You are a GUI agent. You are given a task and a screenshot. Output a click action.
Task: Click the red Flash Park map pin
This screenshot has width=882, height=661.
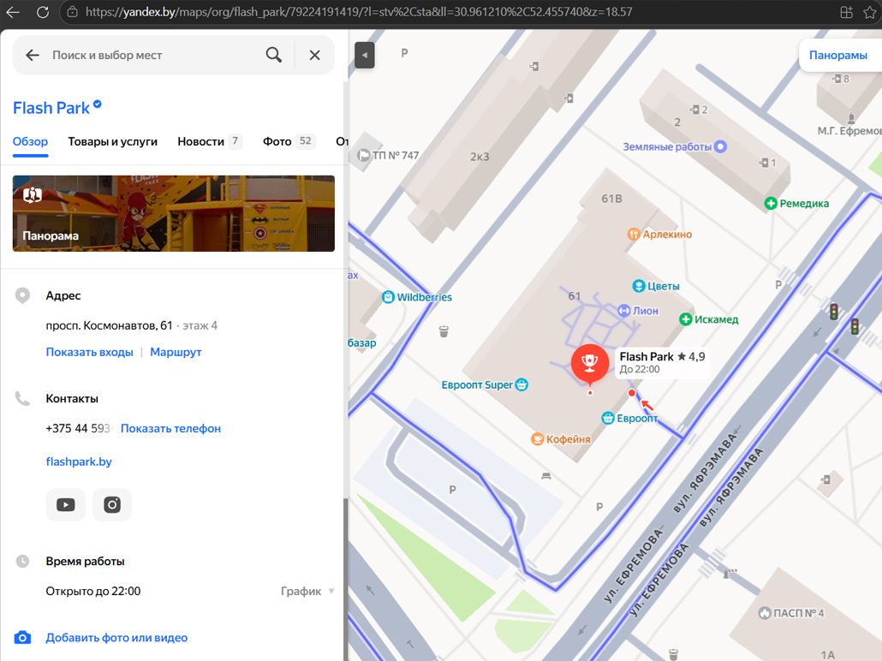589,363
